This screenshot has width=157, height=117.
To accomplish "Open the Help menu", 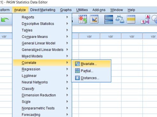I will (x=131, y=10).
